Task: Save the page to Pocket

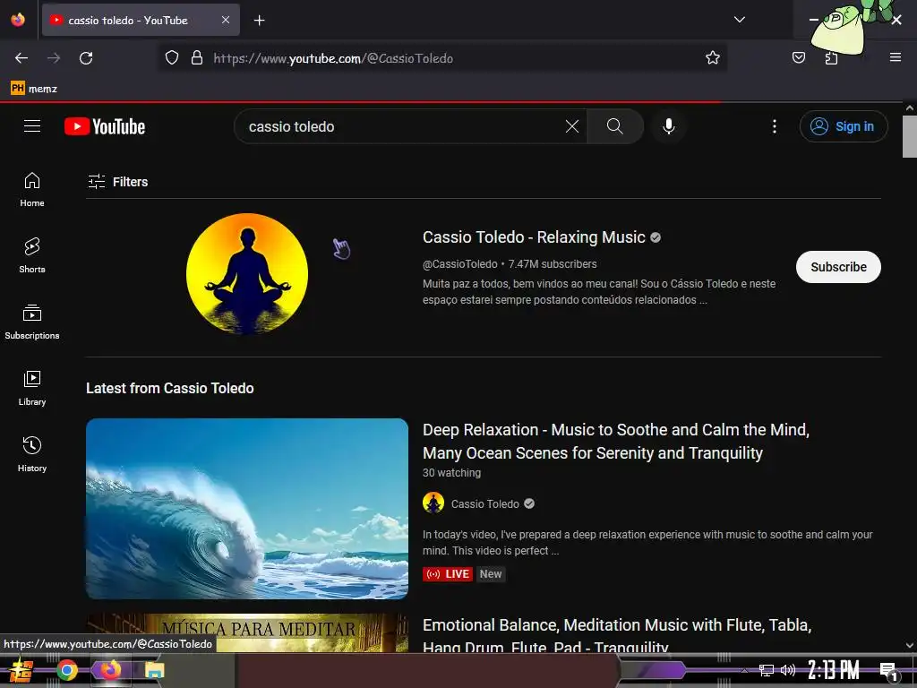Action: (799, 57)
